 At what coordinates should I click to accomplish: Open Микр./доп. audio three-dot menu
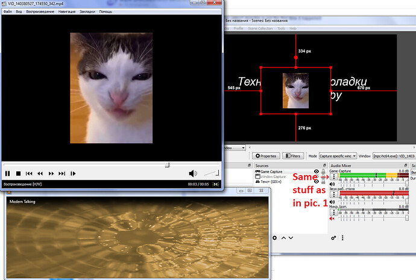tap(334, 212)
